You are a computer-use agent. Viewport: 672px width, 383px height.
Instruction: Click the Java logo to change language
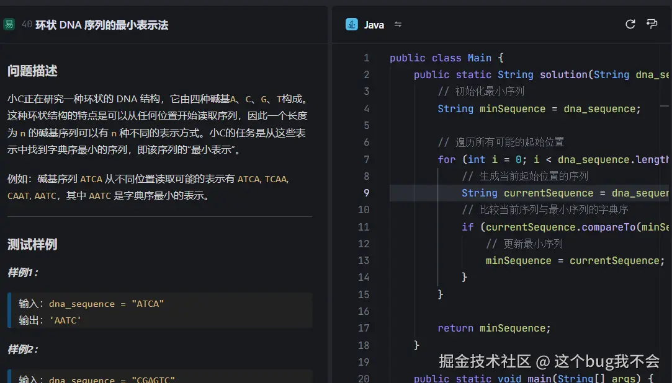coord(352,25)
